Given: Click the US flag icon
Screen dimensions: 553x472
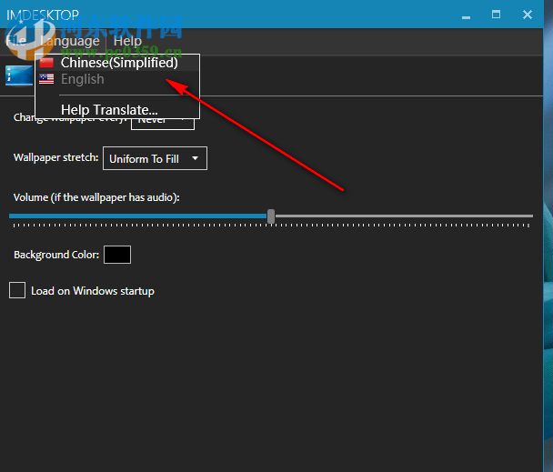Looking at the screenshot, I should pyautogui.click(x=46, y=79).
